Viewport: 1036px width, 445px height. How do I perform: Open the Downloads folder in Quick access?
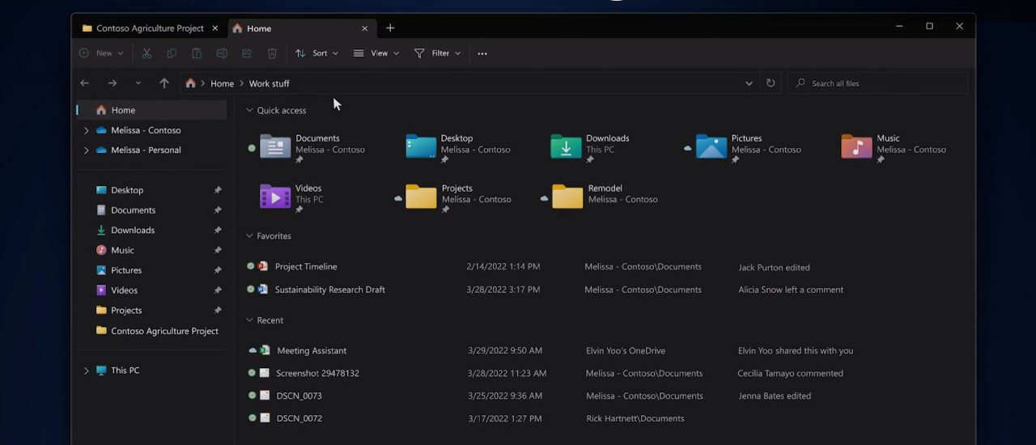pyautogui.click(x=591, y=147)
